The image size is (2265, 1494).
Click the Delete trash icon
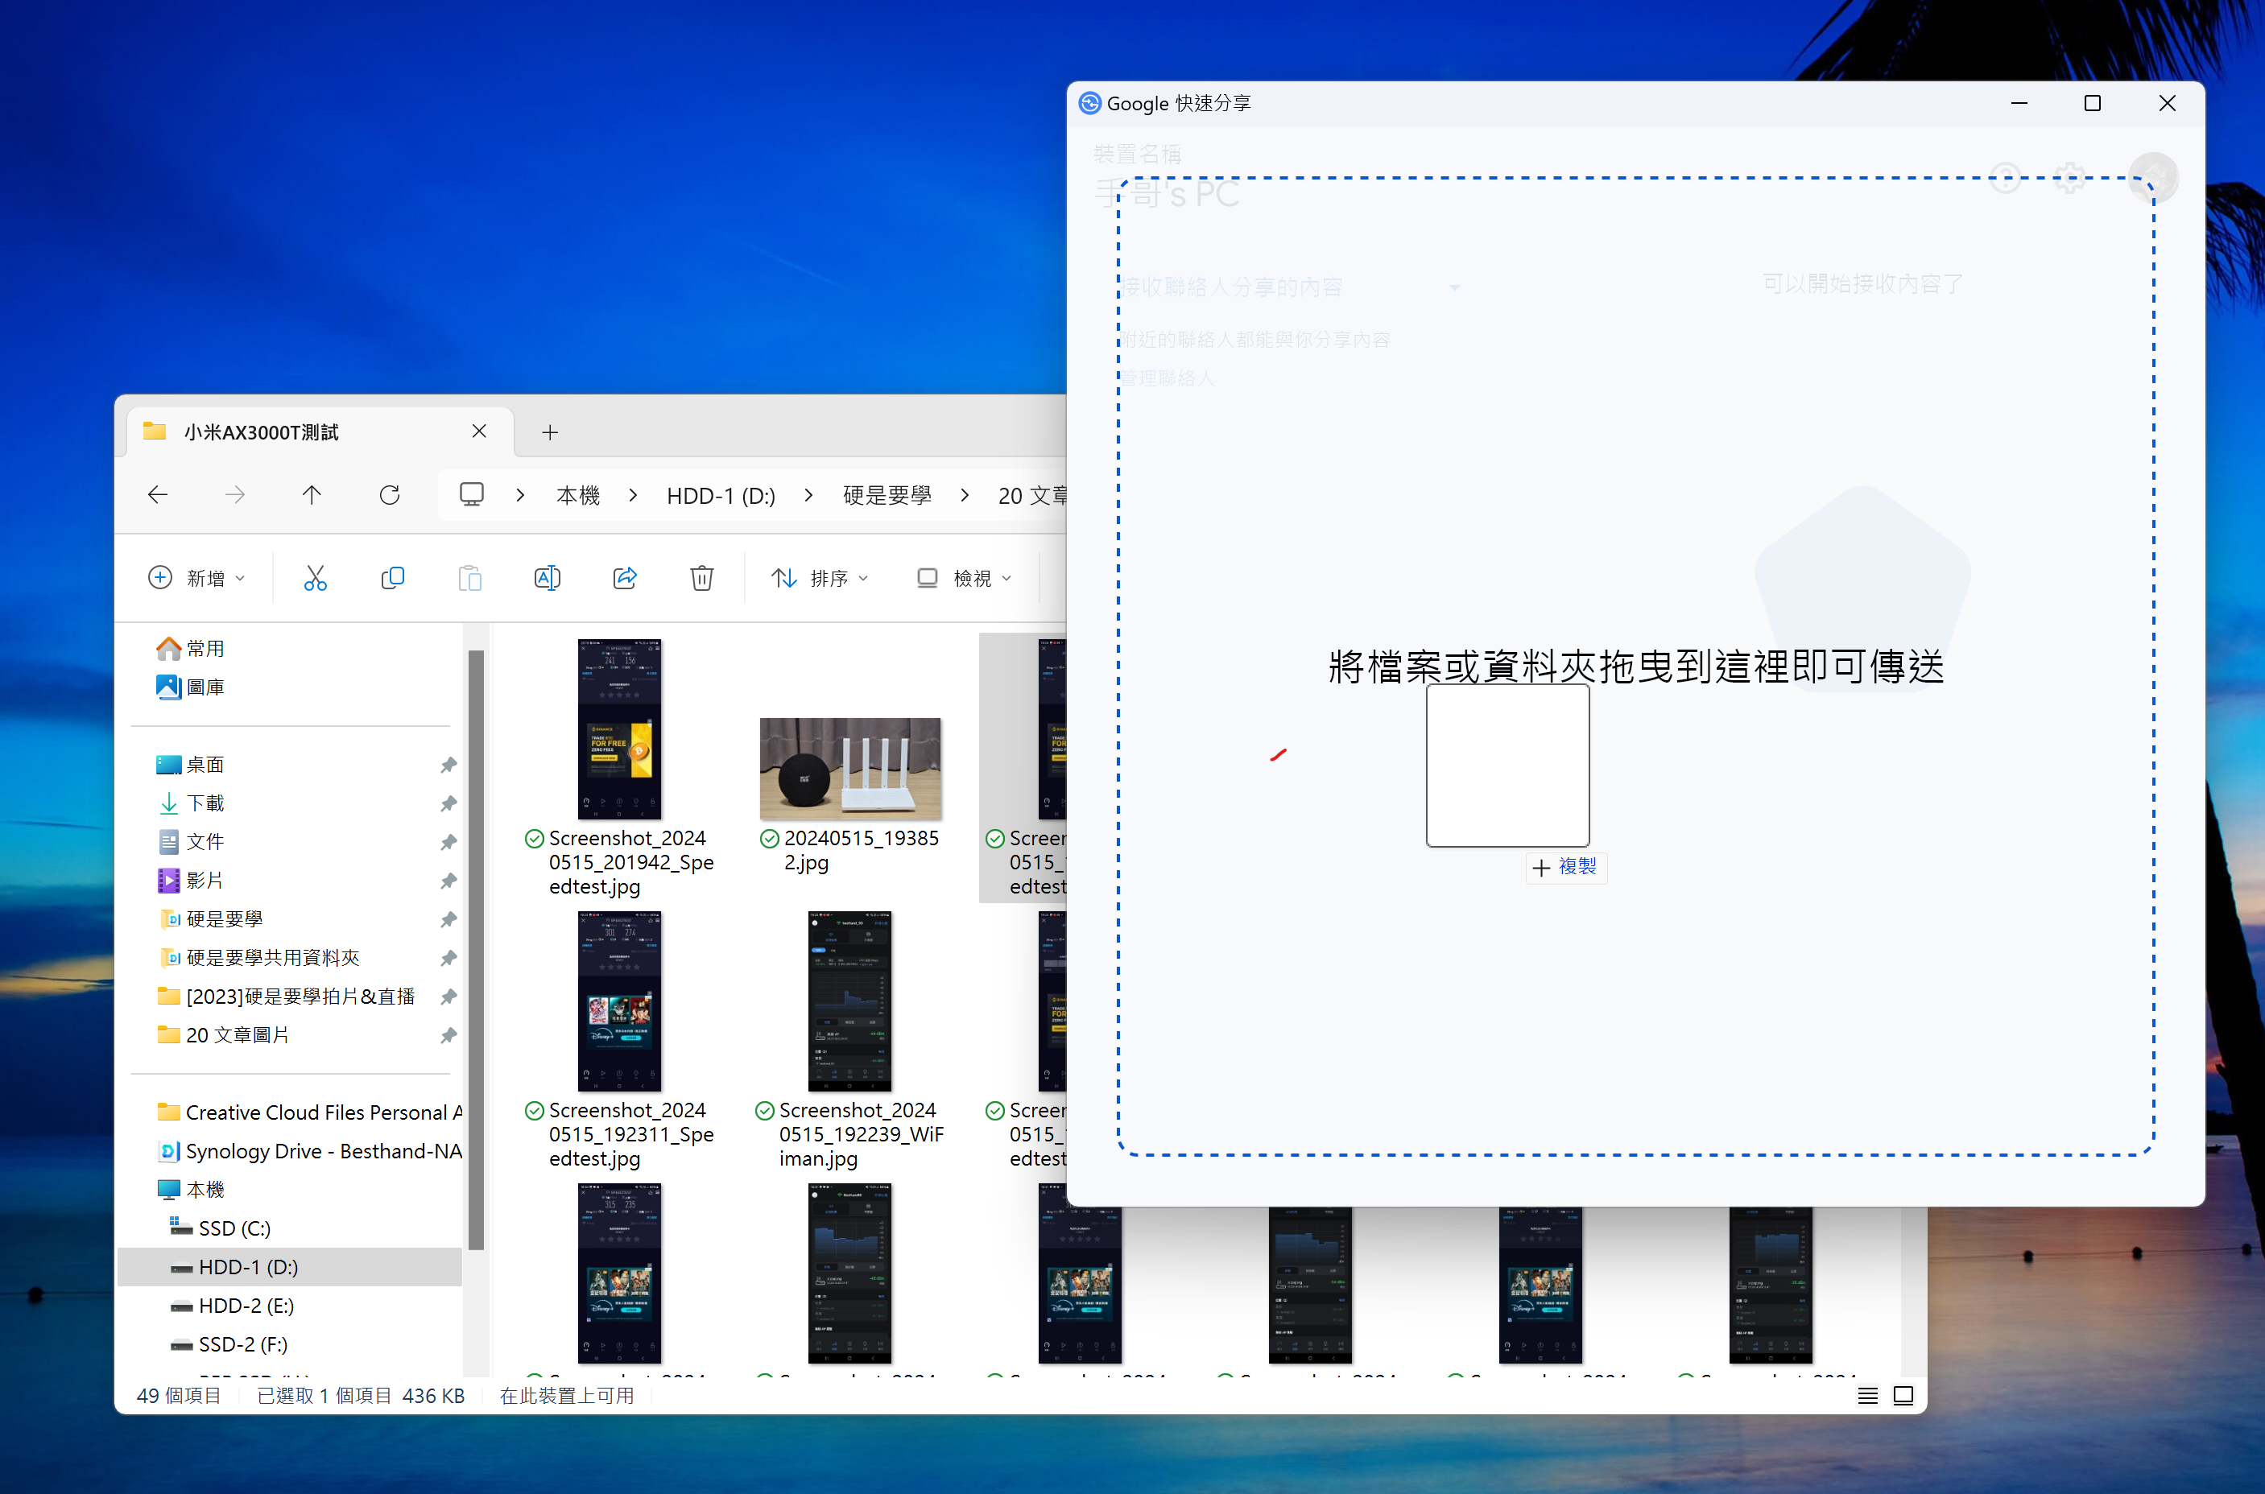pos(701,577)
